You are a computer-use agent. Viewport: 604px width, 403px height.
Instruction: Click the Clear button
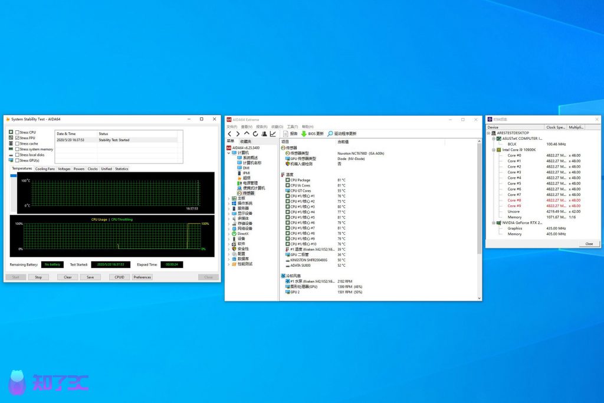click(68, 277)
